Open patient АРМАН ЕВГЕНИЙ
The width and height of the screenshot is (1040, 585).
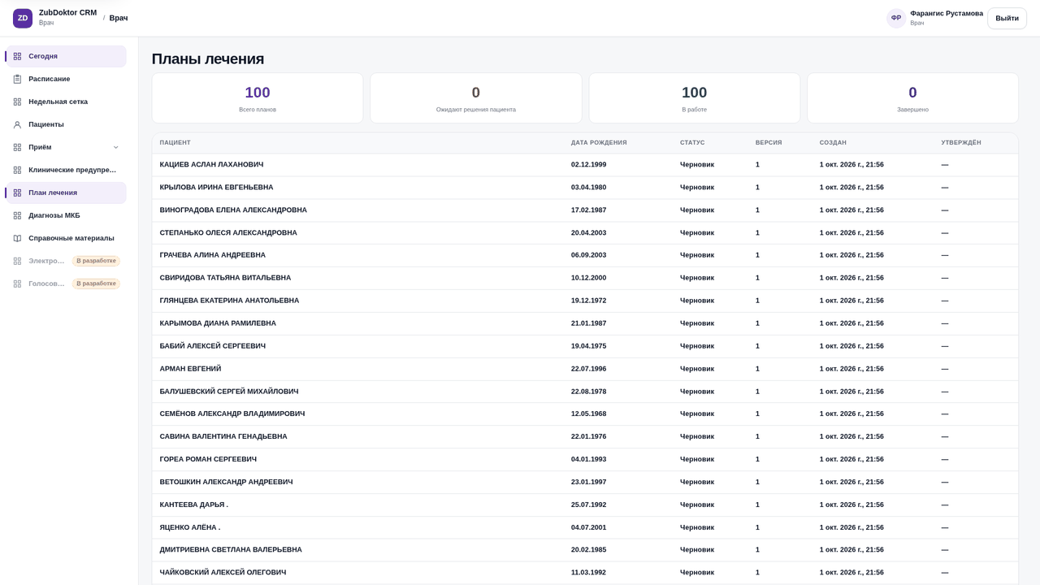[x=190, y=369]
